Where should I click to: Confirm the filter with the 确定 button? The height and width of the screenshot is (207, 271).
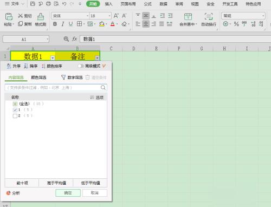[68, 193]
